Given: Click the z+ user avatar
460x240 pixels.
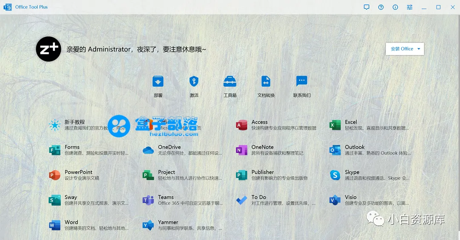Looking at the screenshot, I should coord(49,49).
